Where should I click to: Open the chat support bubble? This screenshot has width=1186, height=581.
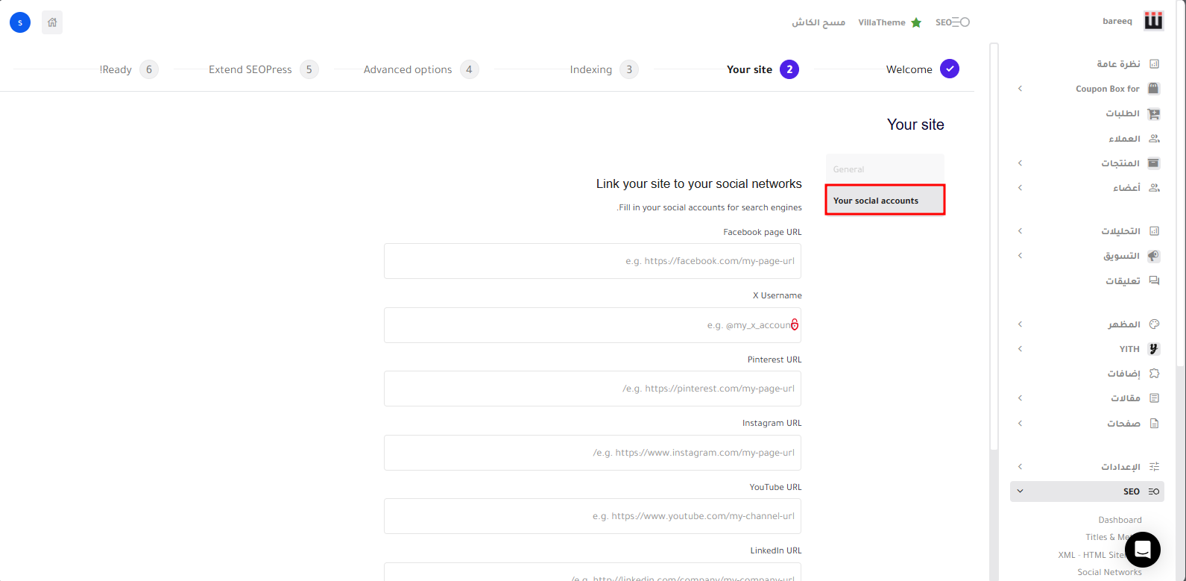coord(1142,550)
